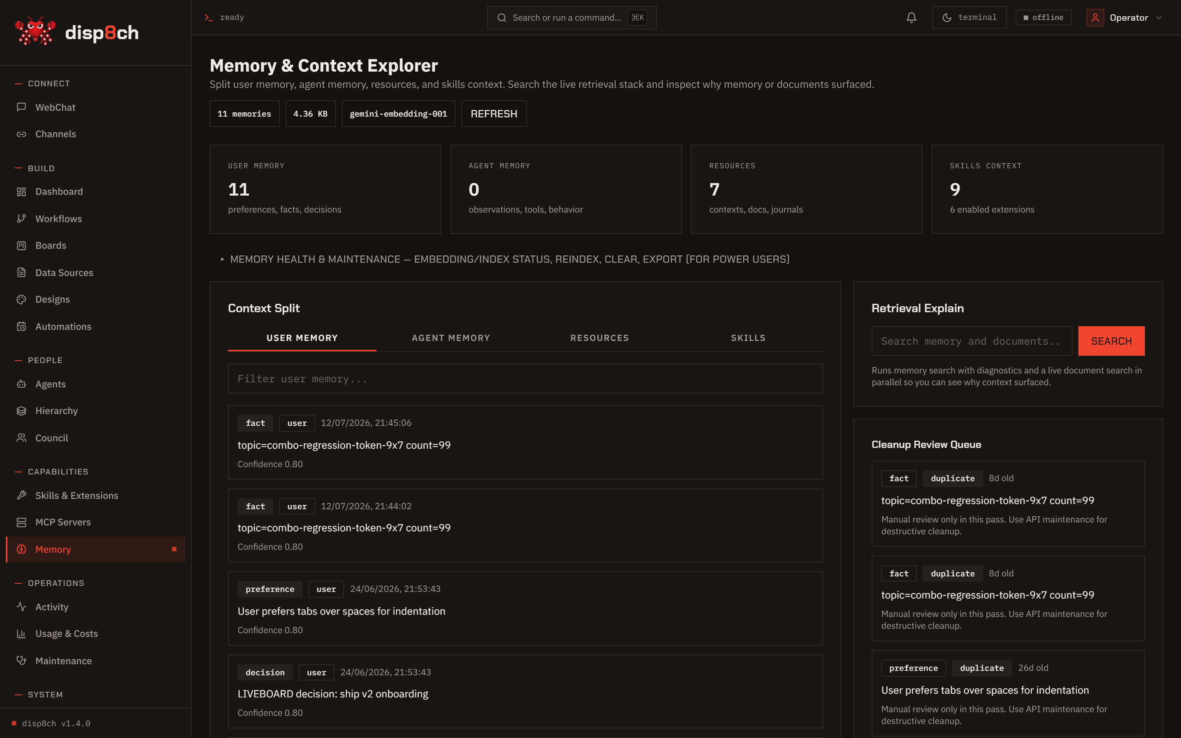Click the Cleanup Review Queue heading
The image size is (1181, 738).
click(x=926, y=444)
